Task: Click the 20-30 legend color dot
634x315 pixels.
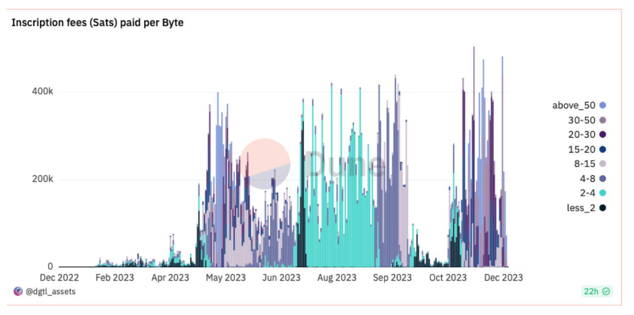Action: (x=603, y=135)
